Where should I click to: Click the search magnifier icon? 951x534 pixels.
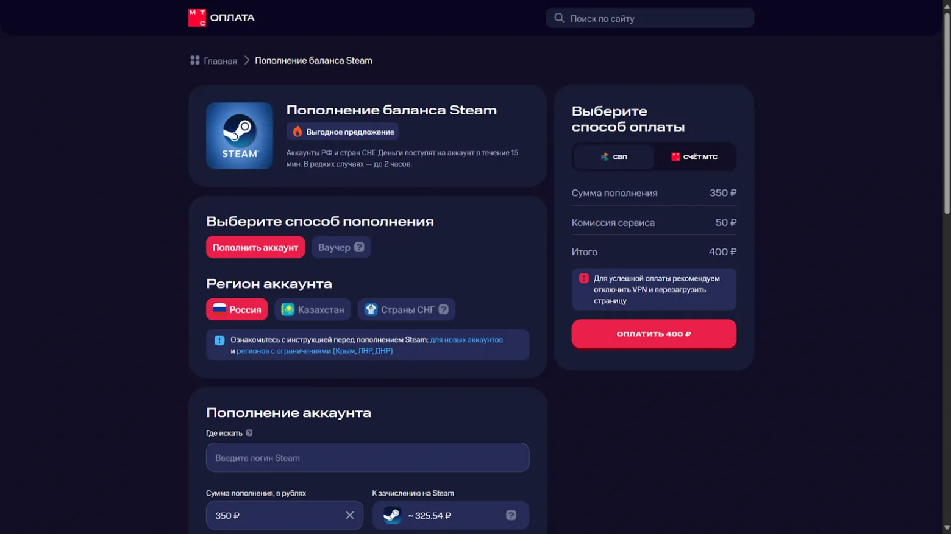tap(558, 18)
